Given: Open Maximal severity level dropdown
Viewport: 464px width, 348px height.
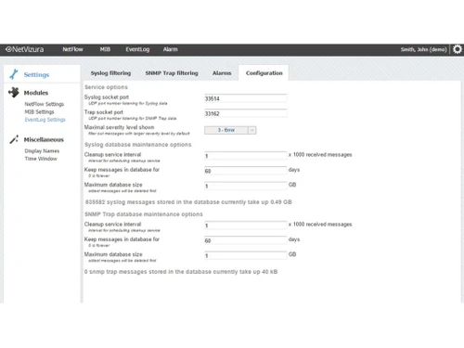Looking at the screenshot, I should click(230, 130).
